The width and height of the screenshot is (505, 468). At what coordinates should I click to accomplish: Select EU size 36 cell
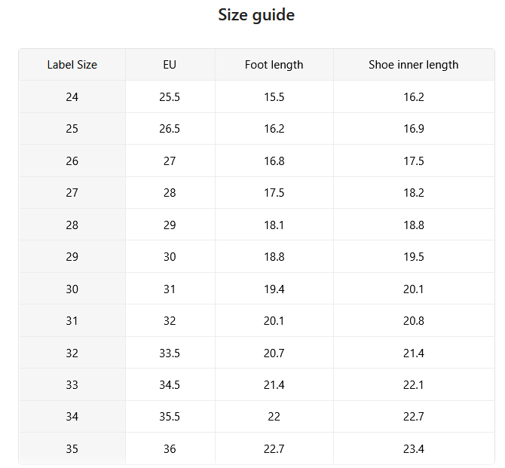click(x=170, y=448)
